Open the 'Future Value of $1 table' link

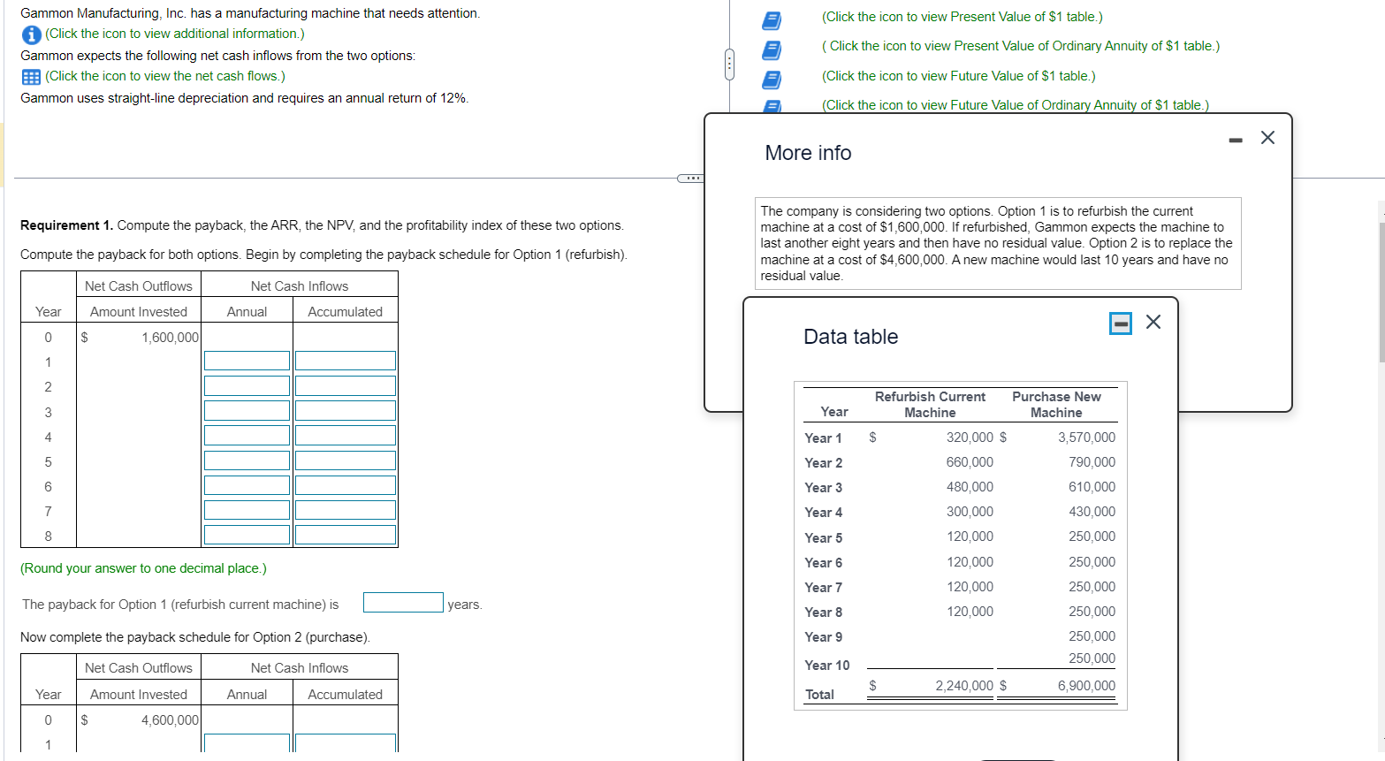coord(958,76)
